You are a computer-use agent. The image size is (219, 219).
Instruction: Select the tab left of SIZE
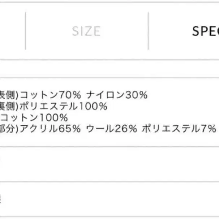[11, 31]
